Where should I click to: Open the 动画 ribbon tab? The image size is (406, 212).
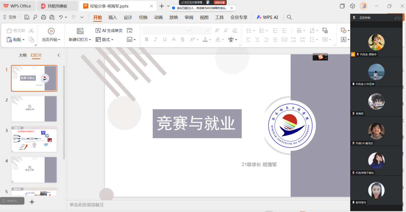[159, 17]
